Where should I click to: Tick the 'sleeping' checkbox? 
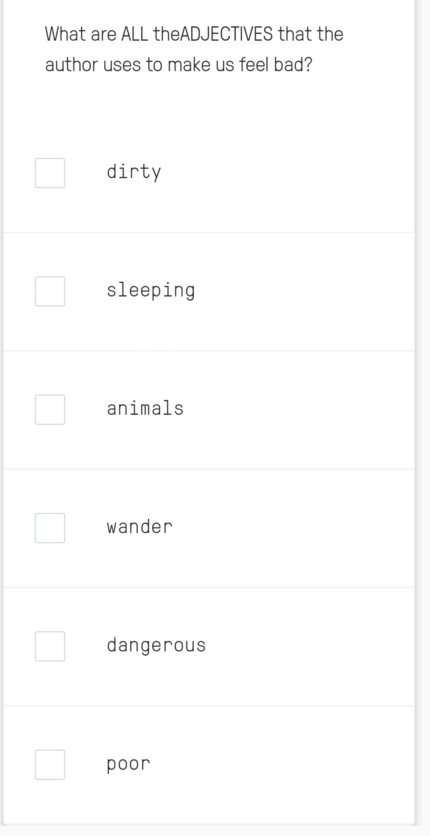tap(50, 291)
